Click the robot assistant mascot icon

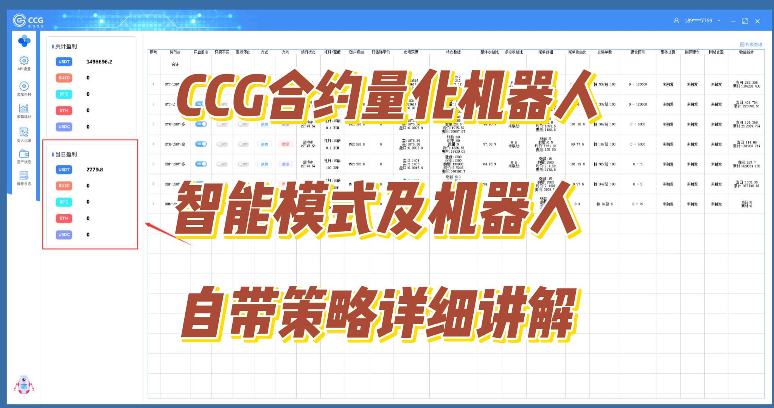(x=24, y=385)
